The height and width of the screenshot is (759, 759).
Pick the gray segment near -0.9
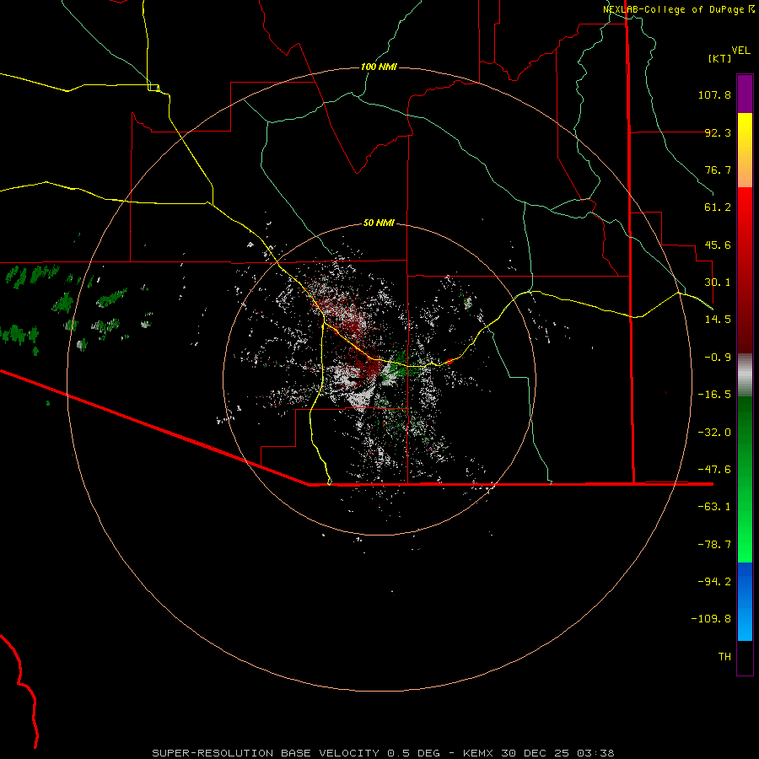(745, 374)
